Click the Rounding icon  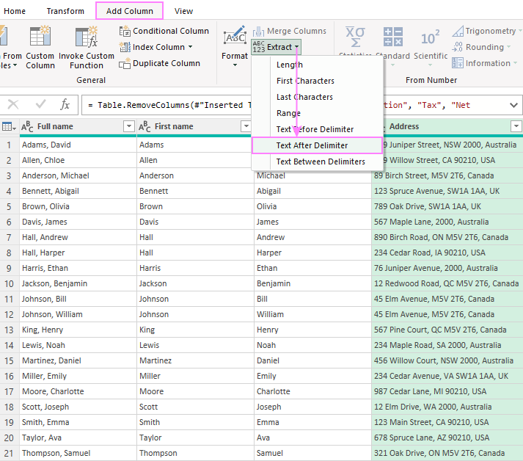tap(457, 47)
